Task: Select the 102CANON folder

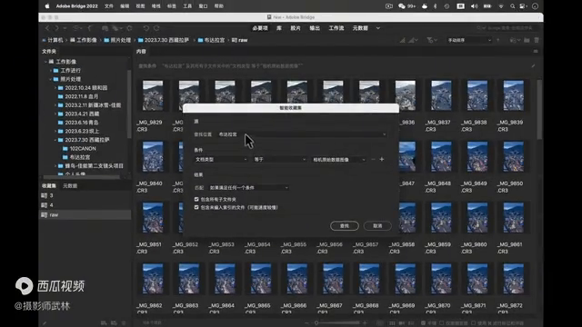Action: (83, 149)
